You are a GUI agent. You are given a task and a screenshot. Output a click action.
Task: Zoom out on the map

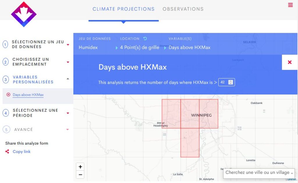[x=80, y=175]
